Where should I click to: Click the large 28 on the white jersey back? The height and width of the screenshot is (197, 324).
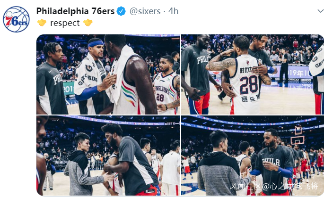point(249,85)
